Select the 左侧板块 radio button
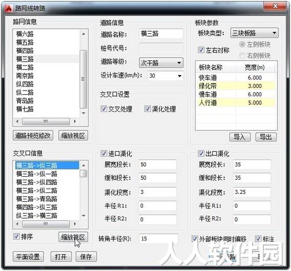This screenshot has height=271, width=291. pos(242,44)
